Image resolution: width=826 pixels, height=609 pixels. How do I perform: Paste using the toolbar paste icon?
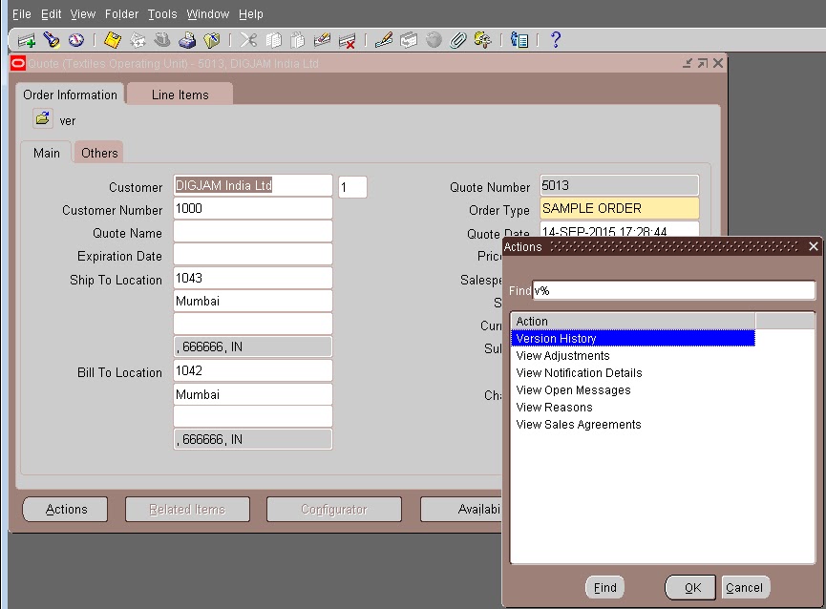(298, 42)
